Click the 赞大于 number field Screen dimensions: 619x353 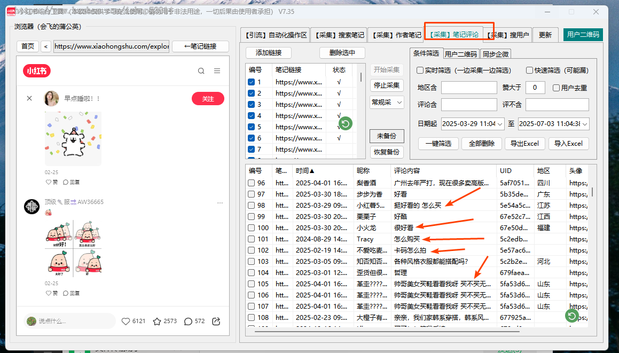pos(535,88)
